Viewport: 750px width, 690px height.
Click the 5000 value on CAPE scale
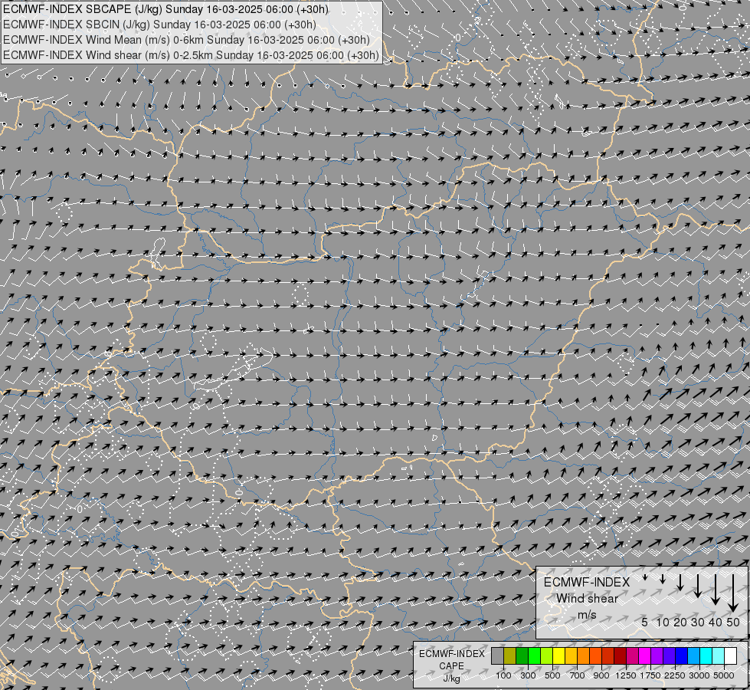click(x=724, y=675)
